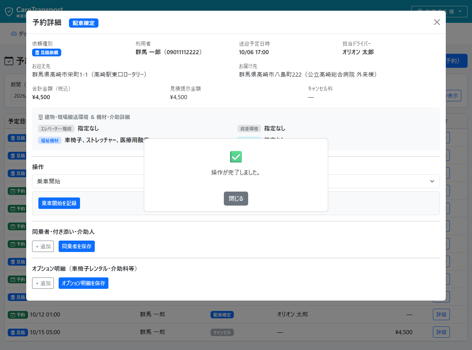Click the エレベーター・階段 label tag
Screen dimensions: 472x350
tap(56, 129)
